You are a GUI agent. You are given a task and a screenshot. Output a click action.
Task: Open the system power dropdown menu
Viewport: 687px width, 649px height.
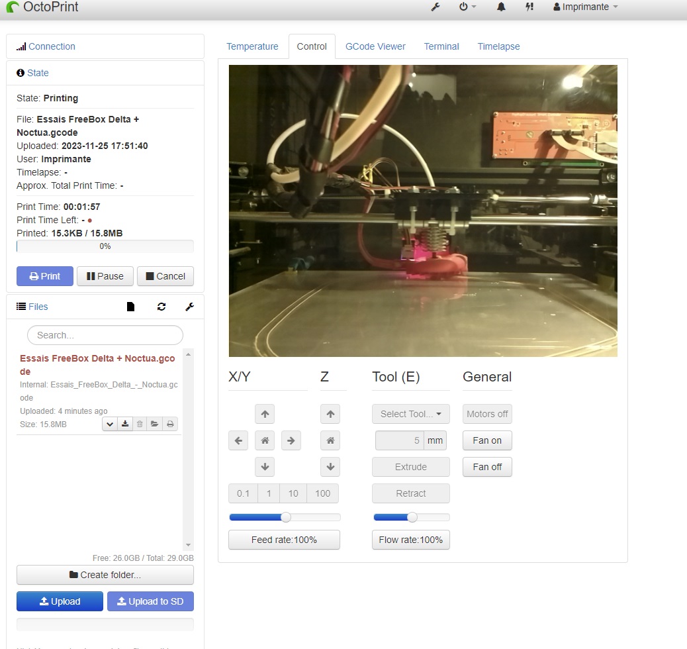tap(467, 7)
